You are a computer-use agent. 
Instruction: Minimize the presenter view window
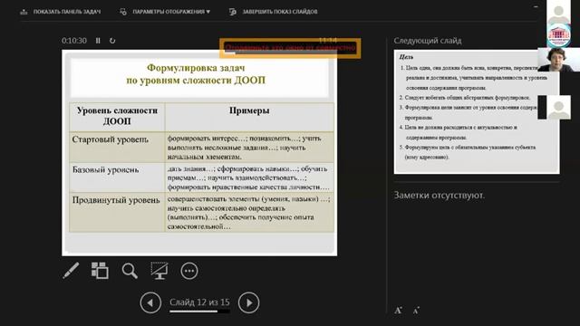[x=536, y=6]
